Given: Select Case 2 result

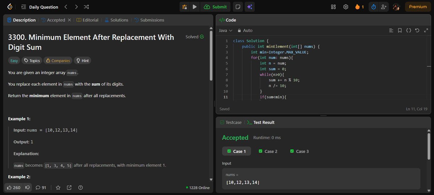Looking at the screenshot, I should (x=268, y=151).
